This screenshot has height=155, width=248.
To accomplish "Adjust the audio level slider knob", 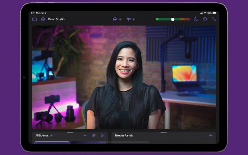I will pos(173,19).
